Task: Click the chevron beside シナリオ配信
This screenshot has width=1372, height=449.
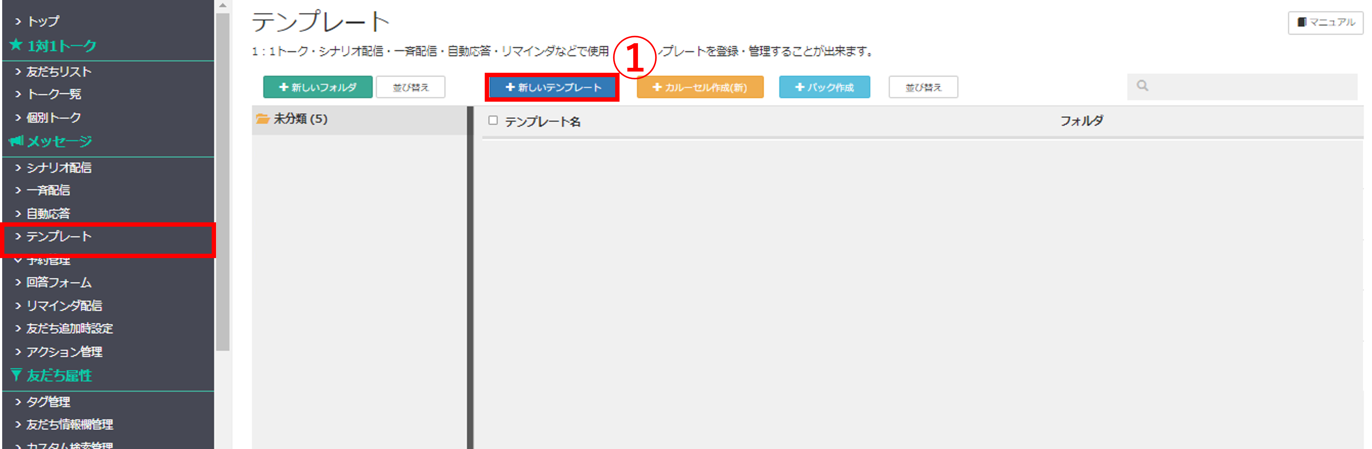Action: [18, 168]
